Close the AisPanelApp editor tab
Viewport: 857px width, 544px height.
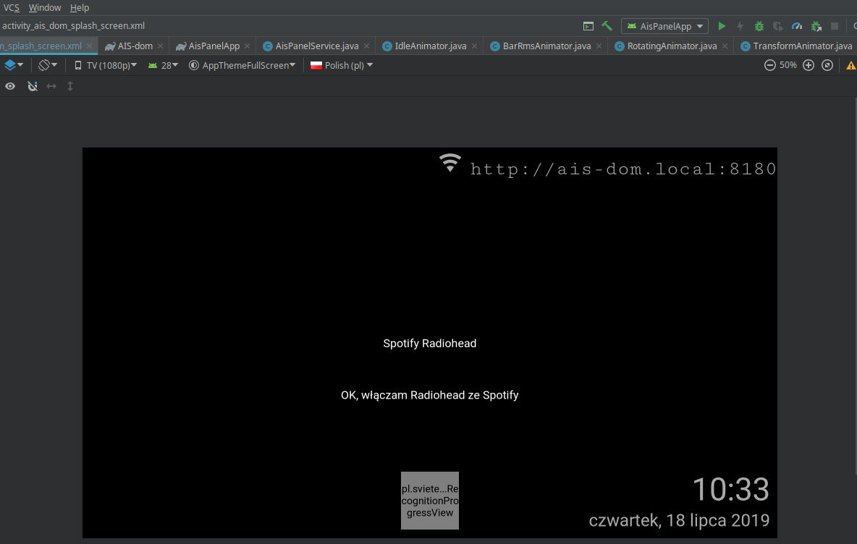coord(247,46)
